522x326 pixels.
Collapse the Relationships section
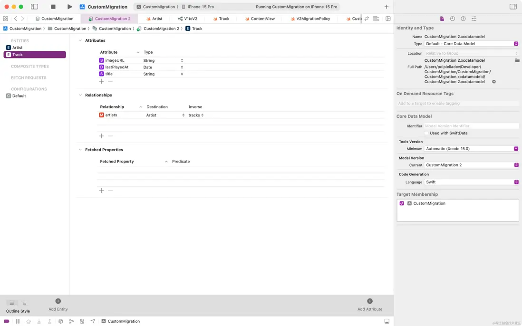[80, 95]
